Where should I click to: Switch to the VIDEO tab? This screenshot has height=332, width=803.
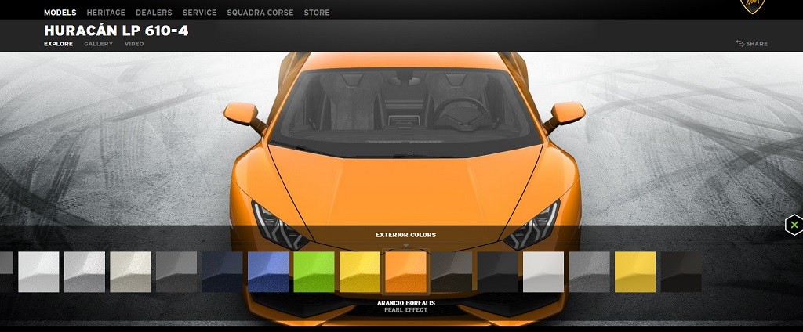(x=134, y=44)
